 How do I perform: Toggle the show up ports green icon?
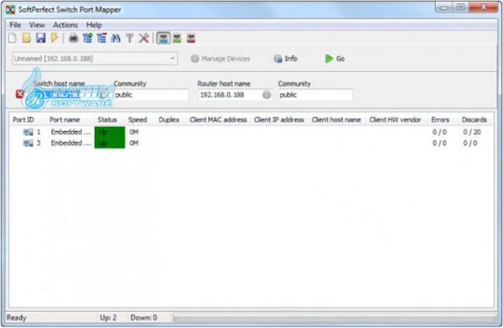click(177, 39)
